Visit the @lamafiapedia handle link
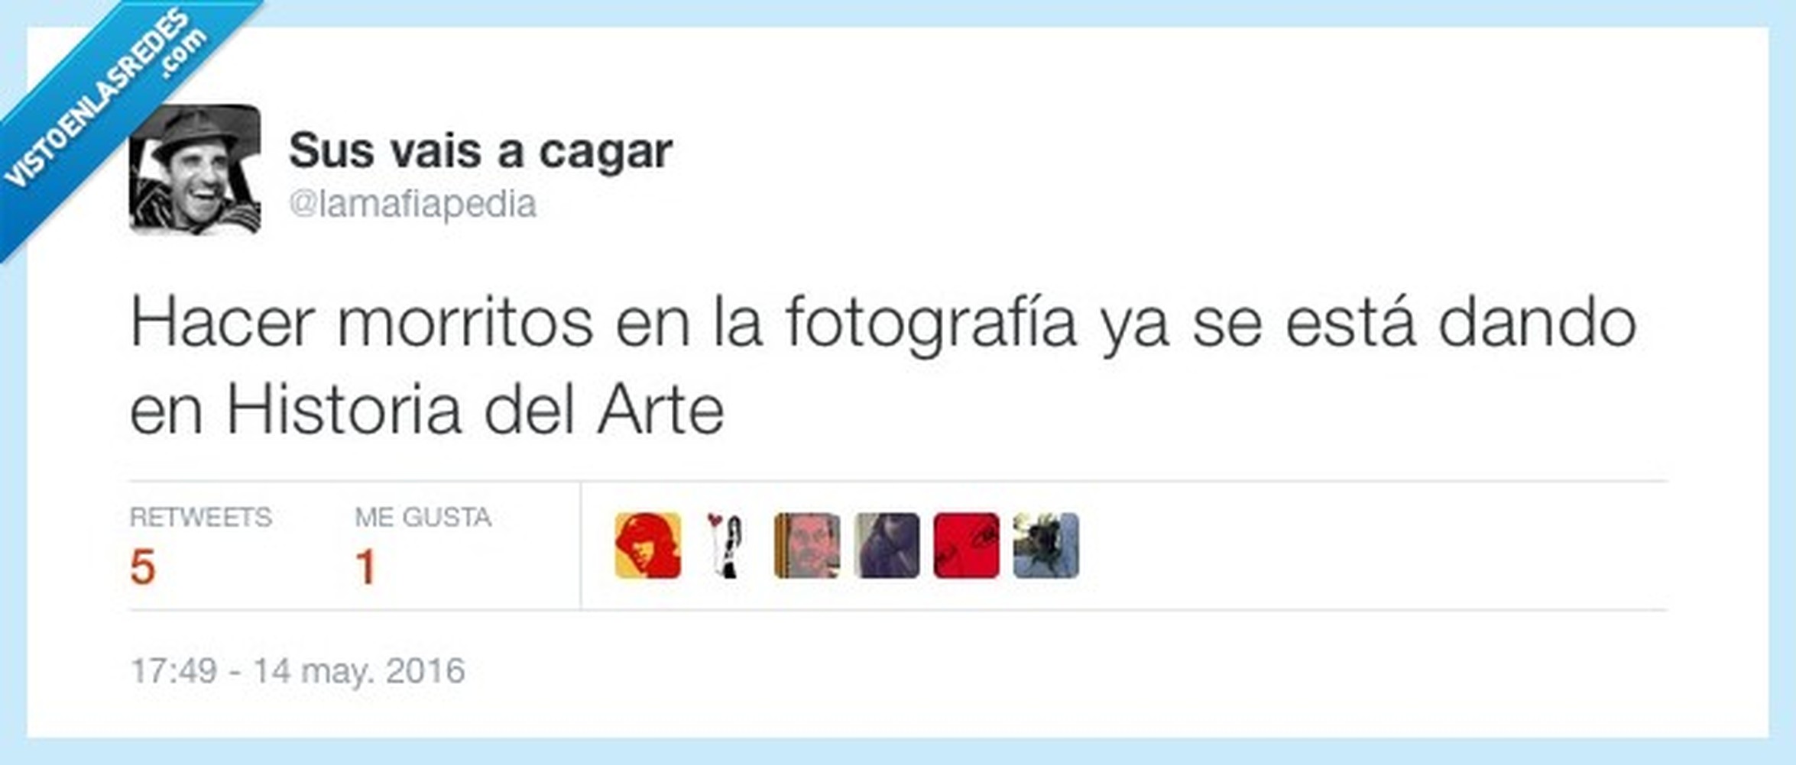 pyautogui.click(x=413, y=205)
